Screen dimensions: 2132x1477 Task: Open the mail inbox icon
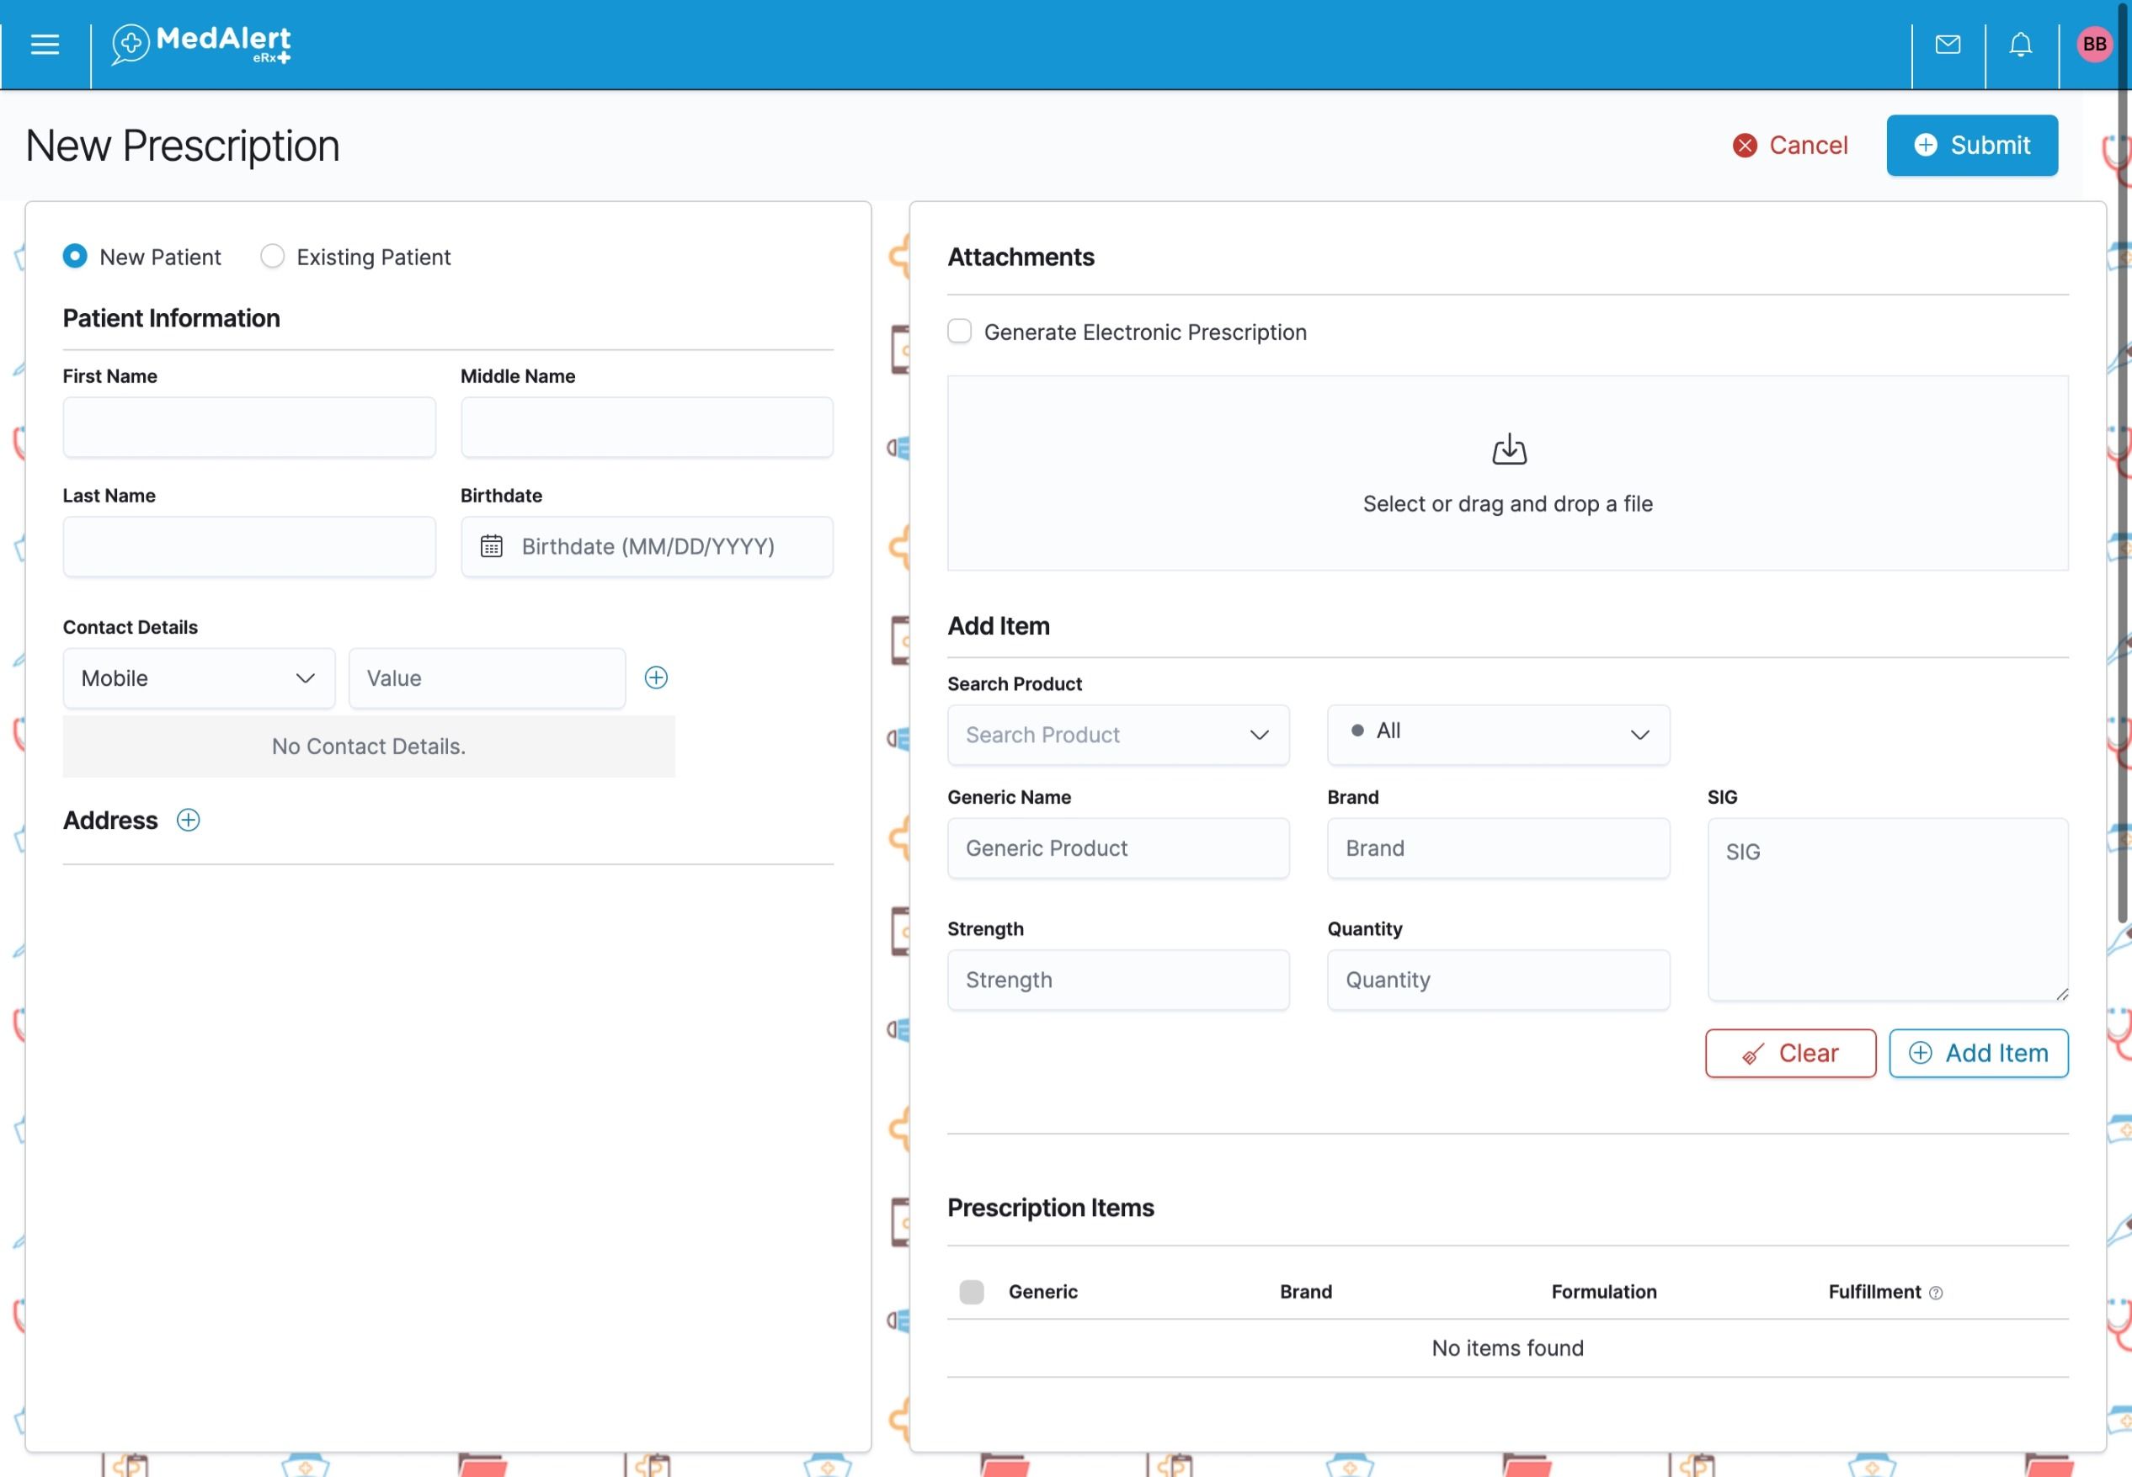(x=1948, y=45)
